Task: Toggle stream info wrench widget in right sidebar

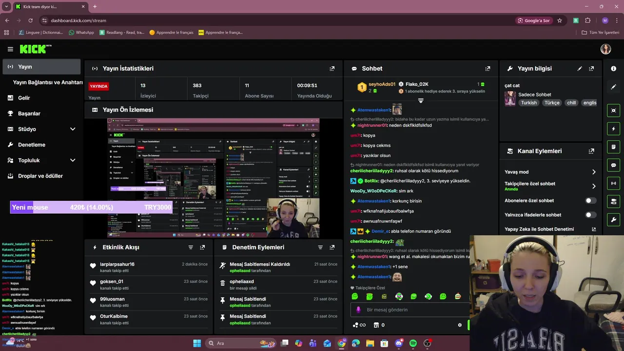Action: point(614,219)
